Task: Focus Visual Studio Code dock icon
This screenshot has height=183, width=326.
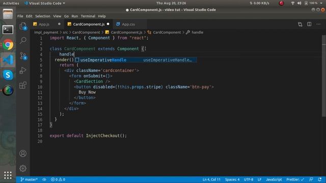Action: (8, 60)
